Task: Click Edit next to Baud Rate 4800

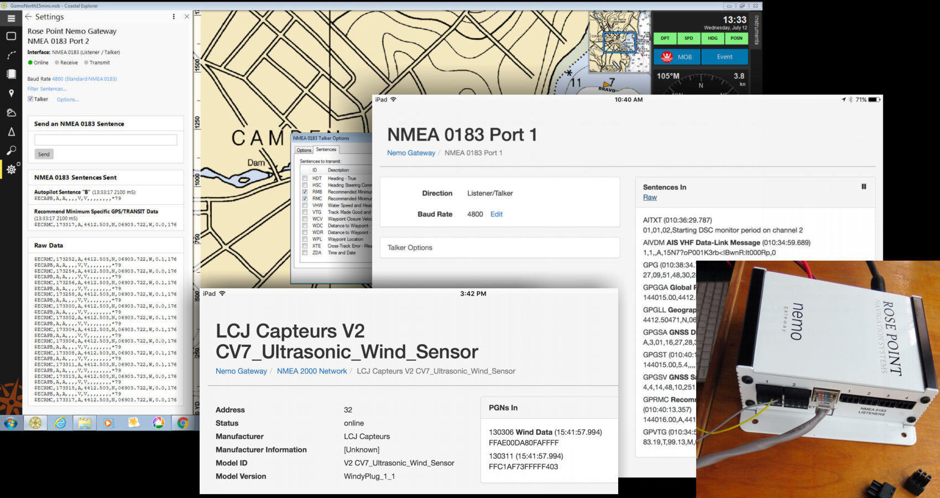Action: (497, 214)
